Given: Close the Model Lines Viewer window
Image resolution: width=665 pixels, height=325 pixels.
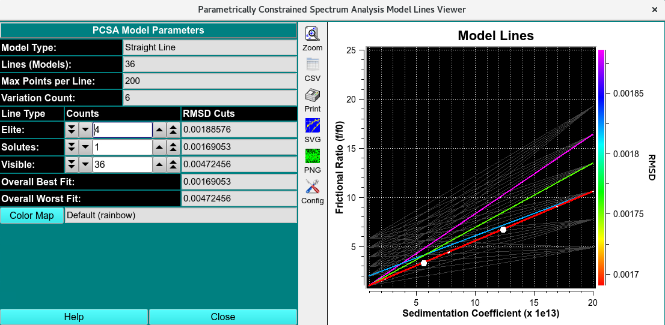Looking at the screenshot, I should (654, 10).
